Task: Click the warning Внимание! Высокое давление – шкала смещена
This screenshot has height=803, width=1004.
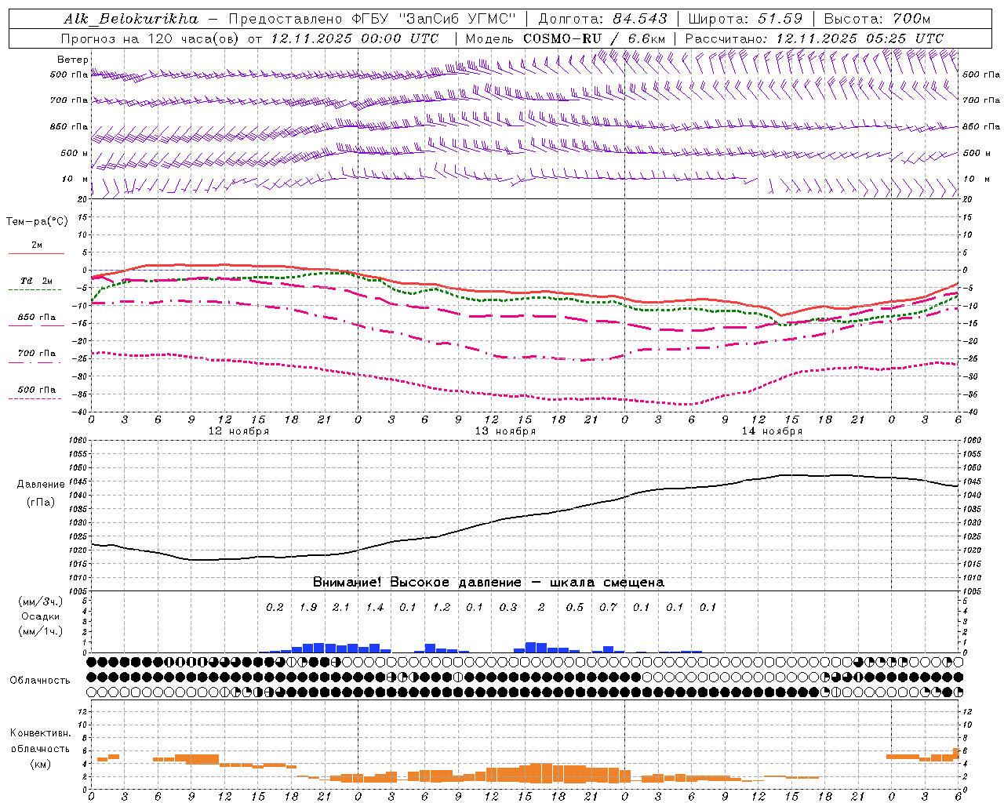Action: pyautogui.click(x=489, y=583)
